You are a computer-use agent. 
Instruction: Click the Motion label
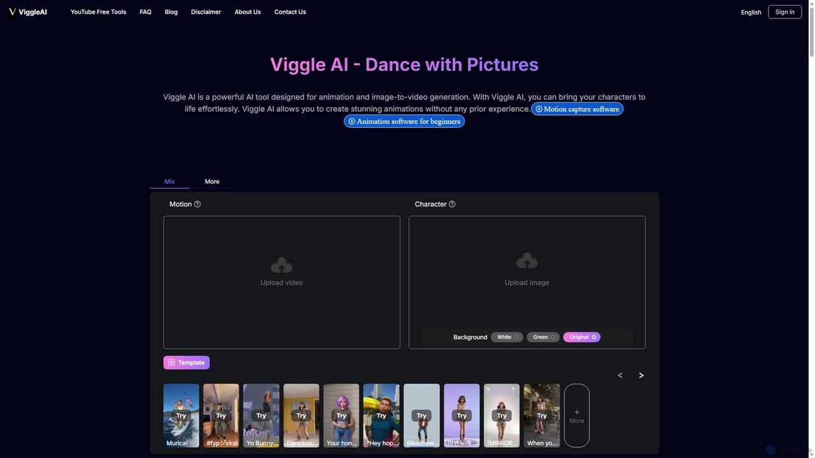coord(180,204)
